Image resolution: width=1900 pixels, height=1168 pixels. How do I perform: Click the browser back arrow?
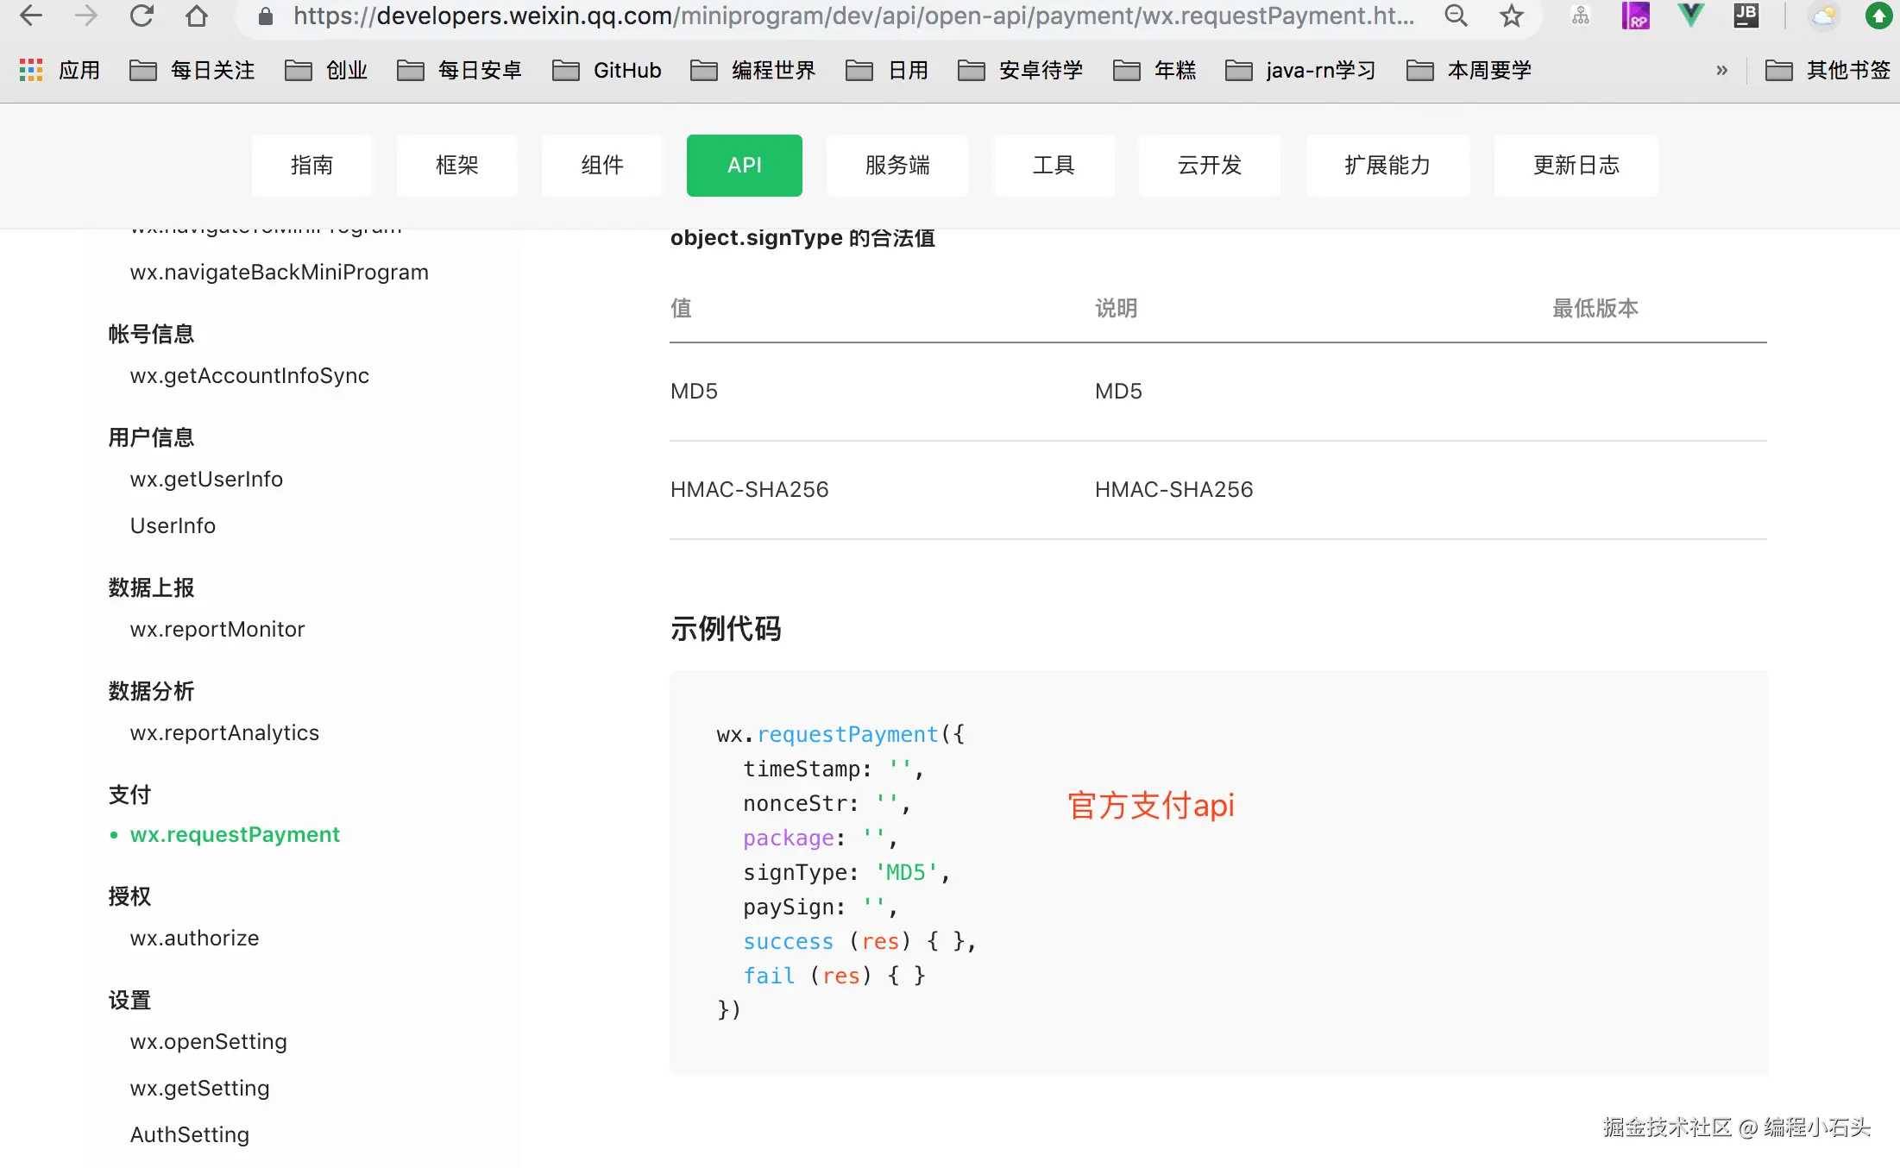(31, 16)
